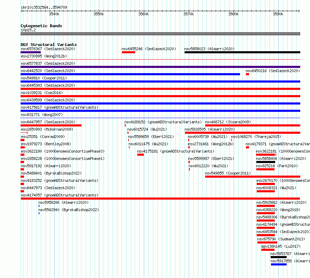Click nsv5599987 (Ebert2021) label

[211, 159]
